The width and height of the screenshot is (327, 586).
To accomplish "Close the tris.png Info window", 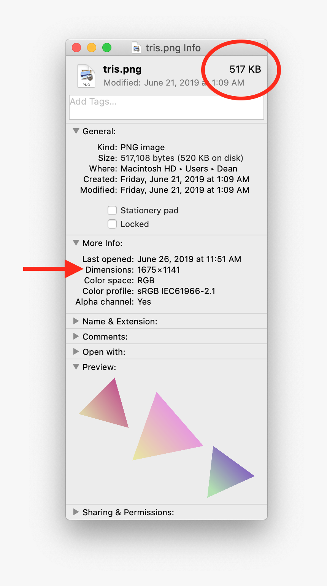I will [77, 48].
